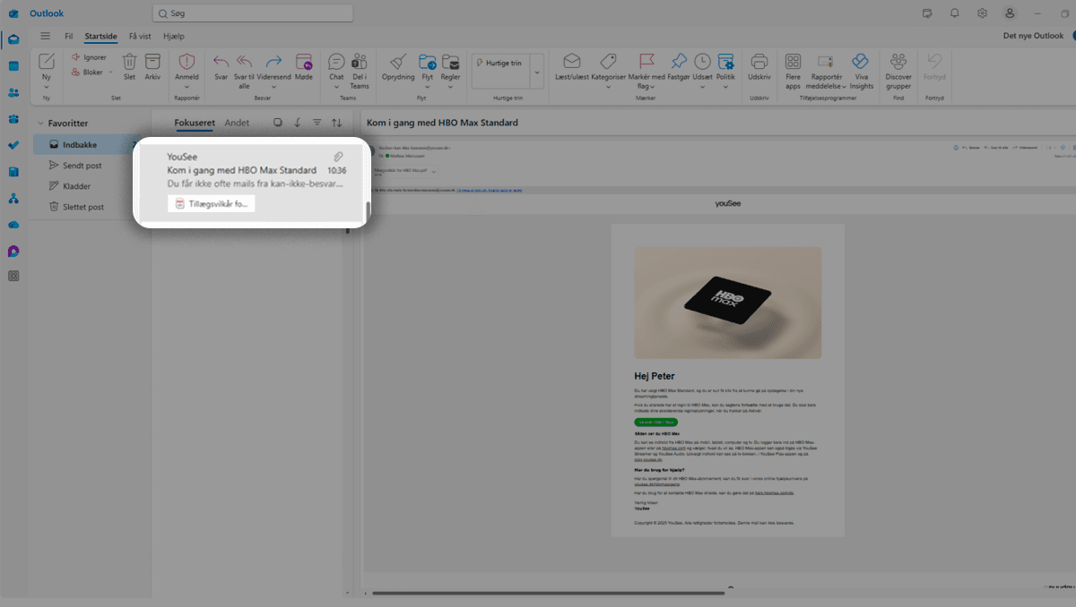This screenshot has height=607, width=1076.
Task: Click Svar til alle
Action: (x=244, y=71)
